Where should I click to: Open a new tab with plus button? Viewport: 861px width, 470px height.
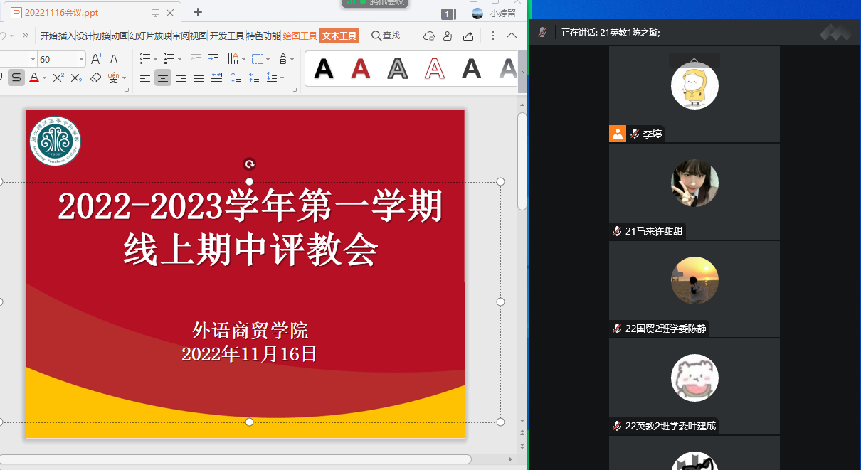pyautogui.click(x=198, y=12)
